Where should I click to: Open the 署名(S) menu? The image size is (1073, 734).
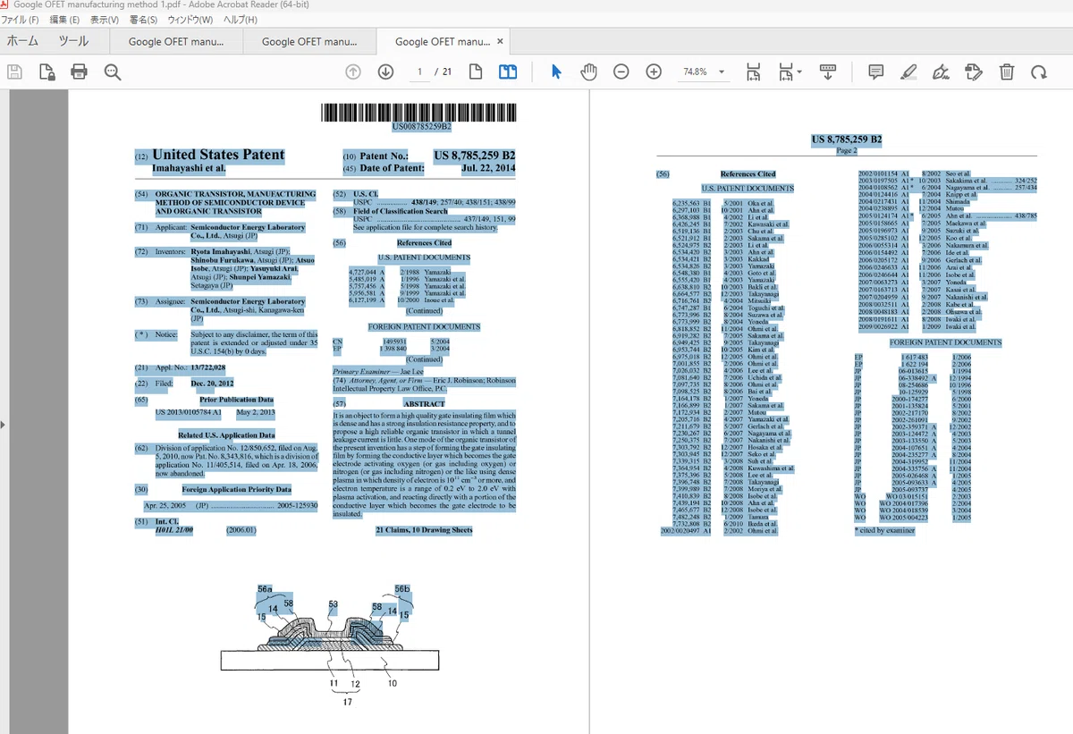(143, 20)
